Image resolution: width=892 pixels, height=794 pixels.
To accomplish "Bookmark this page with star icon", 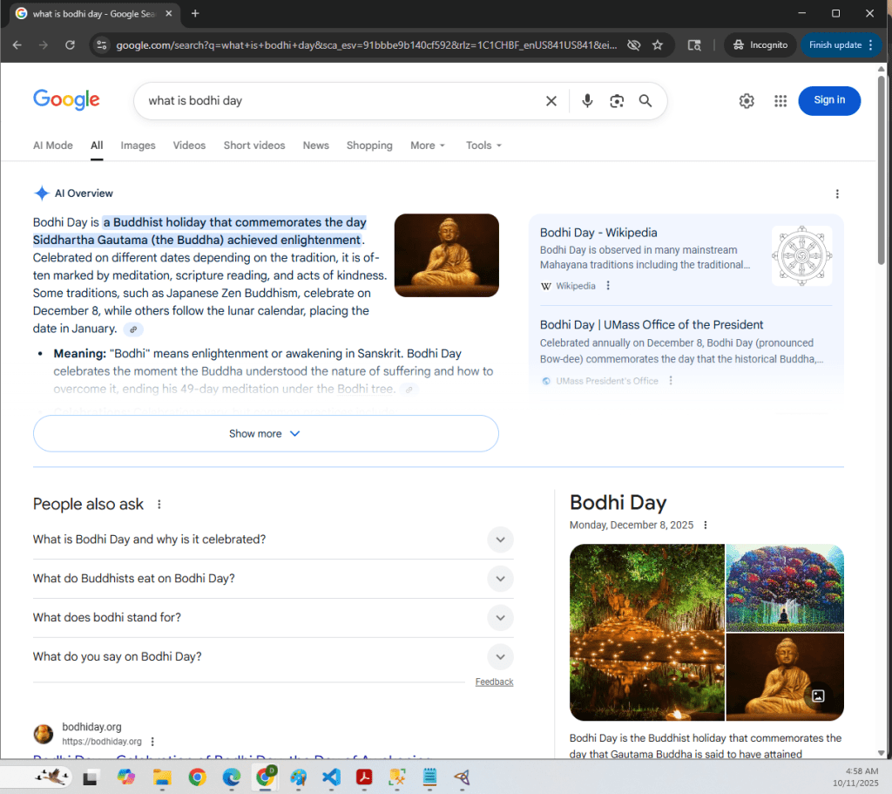I will pyautogui.click(x=658, y=45).
